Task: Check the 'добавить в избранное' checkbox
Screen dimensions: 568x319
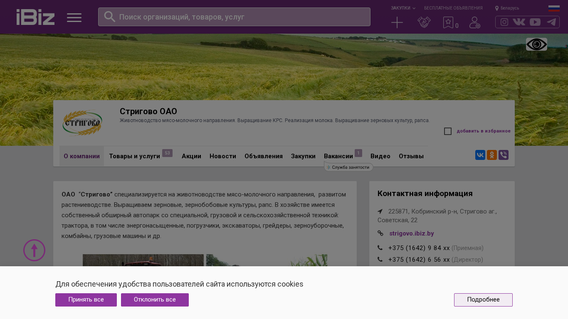Action: [448, 131]
